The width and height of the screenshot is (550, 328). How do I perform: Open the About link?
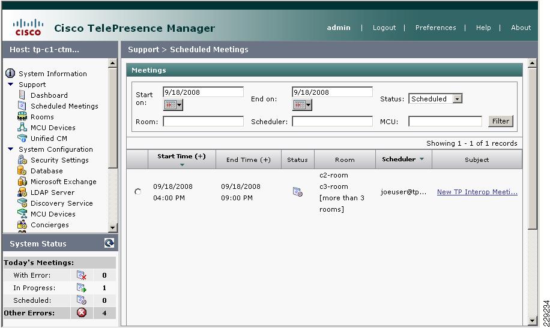pos(521,28)
